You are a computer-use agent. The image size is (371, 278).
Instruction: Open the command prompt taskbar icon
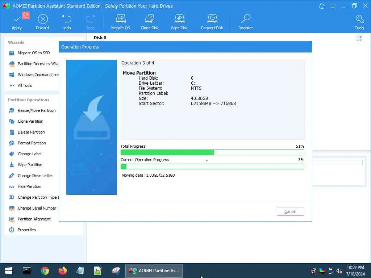click(27, 271)
